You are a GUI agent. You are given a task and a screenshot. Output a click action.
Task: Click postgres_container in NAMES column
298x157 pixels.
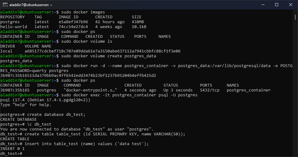coord(249,90)
